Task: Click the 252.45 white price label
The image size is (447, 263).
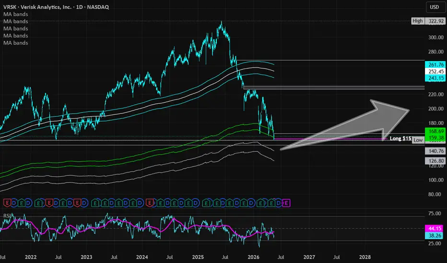Action: point(435,71)
